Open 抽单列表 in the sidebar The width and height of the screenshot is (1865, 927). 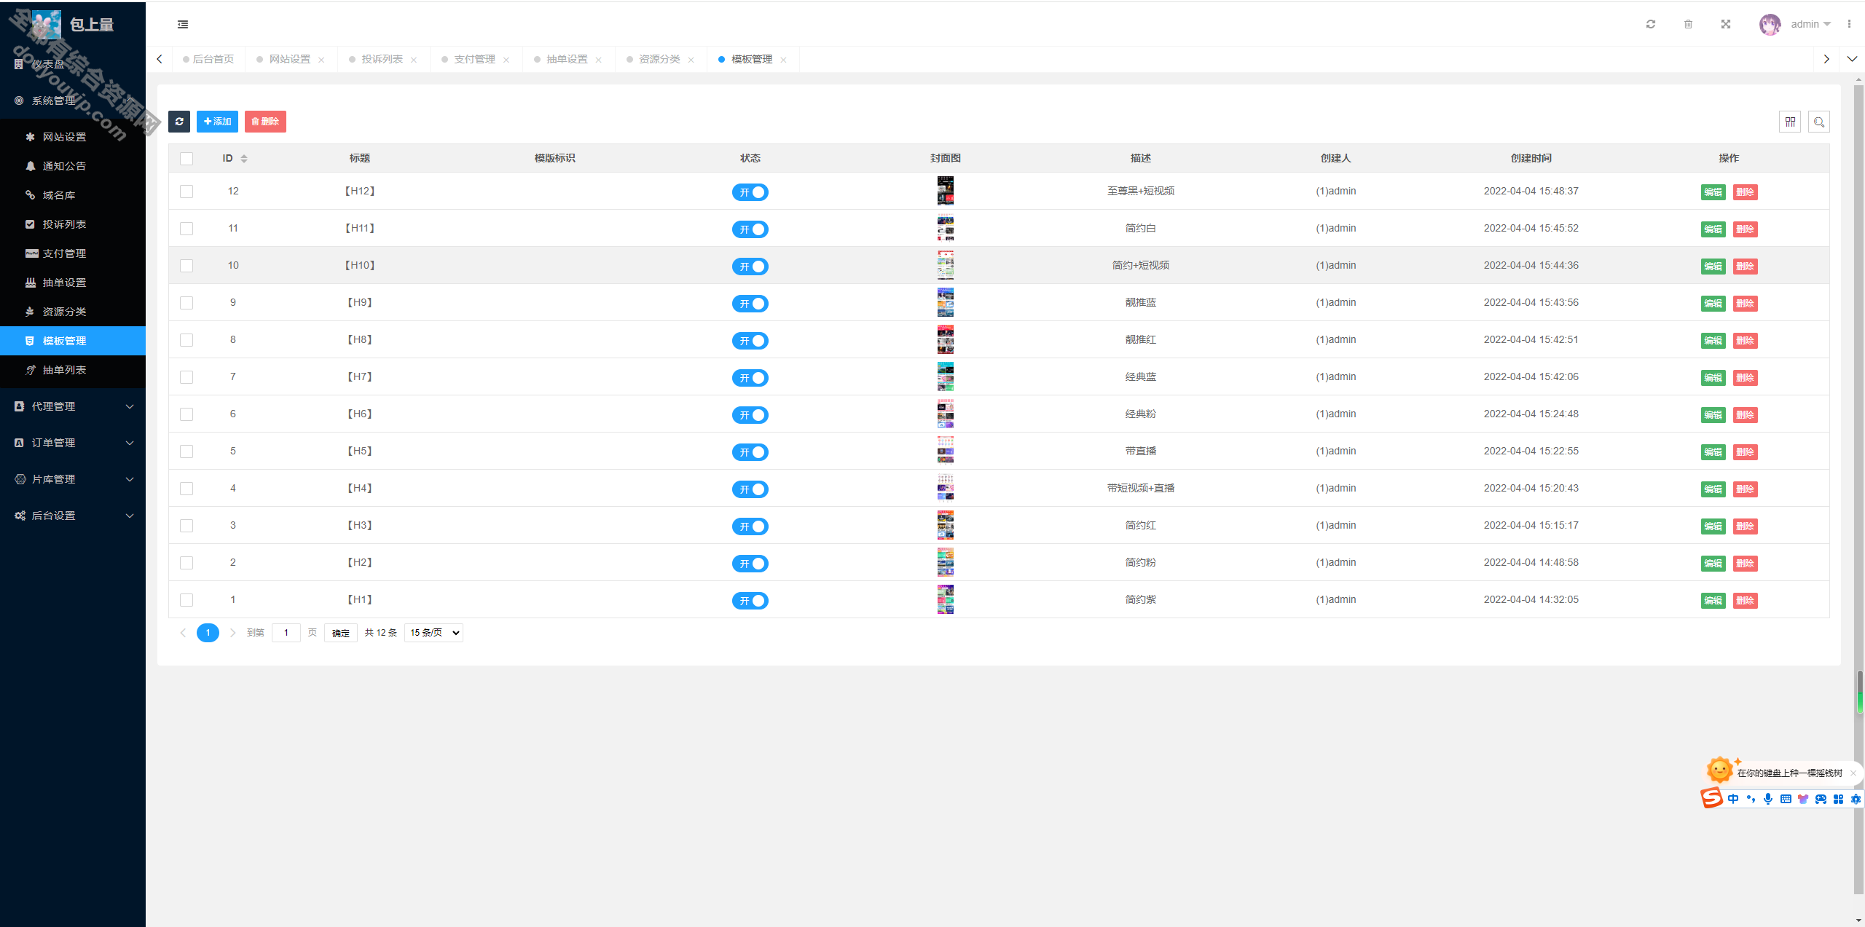73,370
